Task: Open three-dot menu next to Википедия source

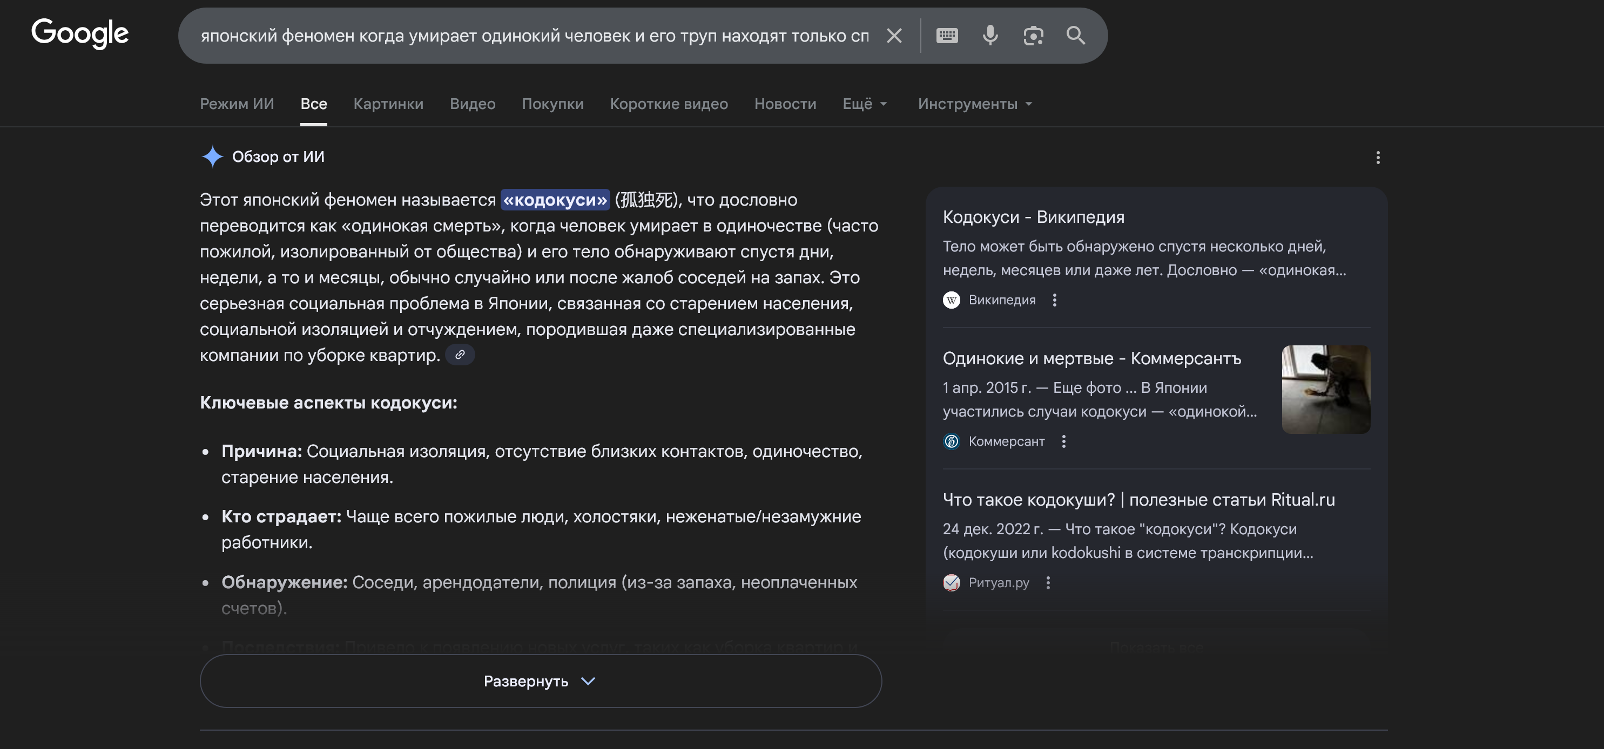Action: 1054,300
